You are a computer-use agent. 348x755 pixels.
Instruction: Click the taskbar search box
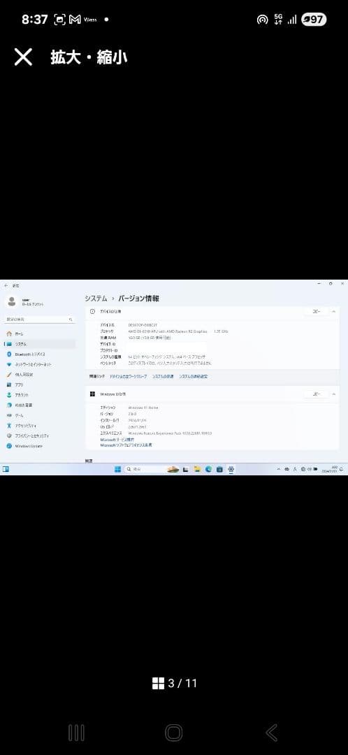click(x=152, y=469)
